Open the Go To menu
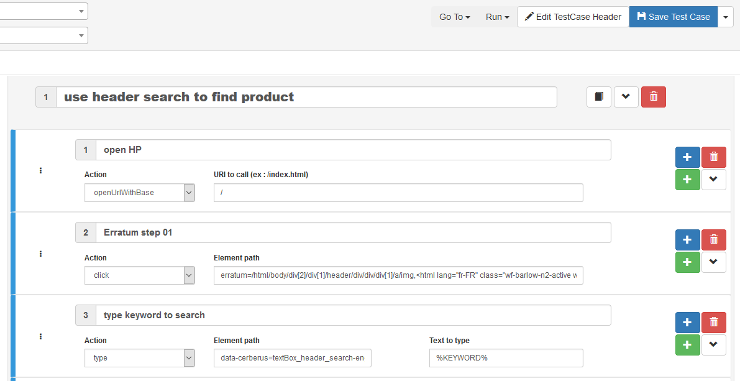Image resolution: width=740 pixels, height=381 pixels. tap(454, 17)
